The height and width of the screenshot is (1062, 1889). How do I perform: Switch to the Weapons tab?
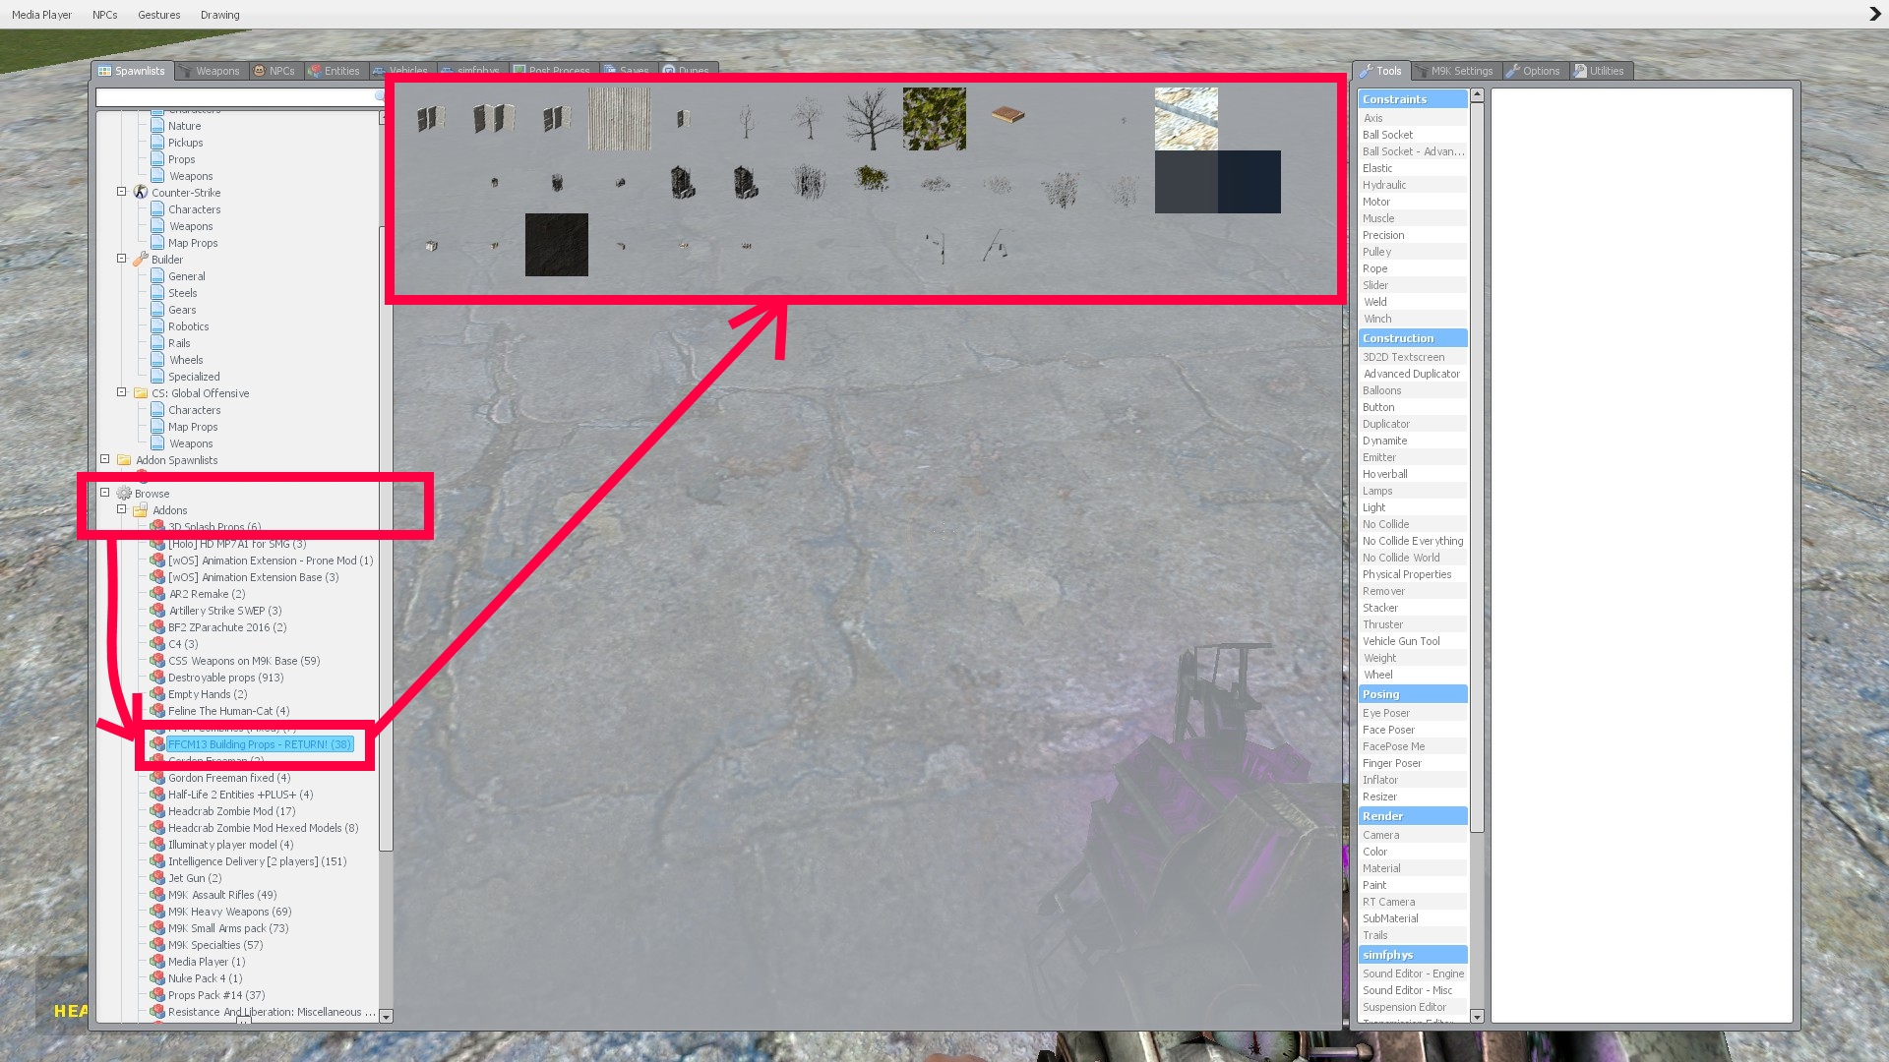click(211, 71)
